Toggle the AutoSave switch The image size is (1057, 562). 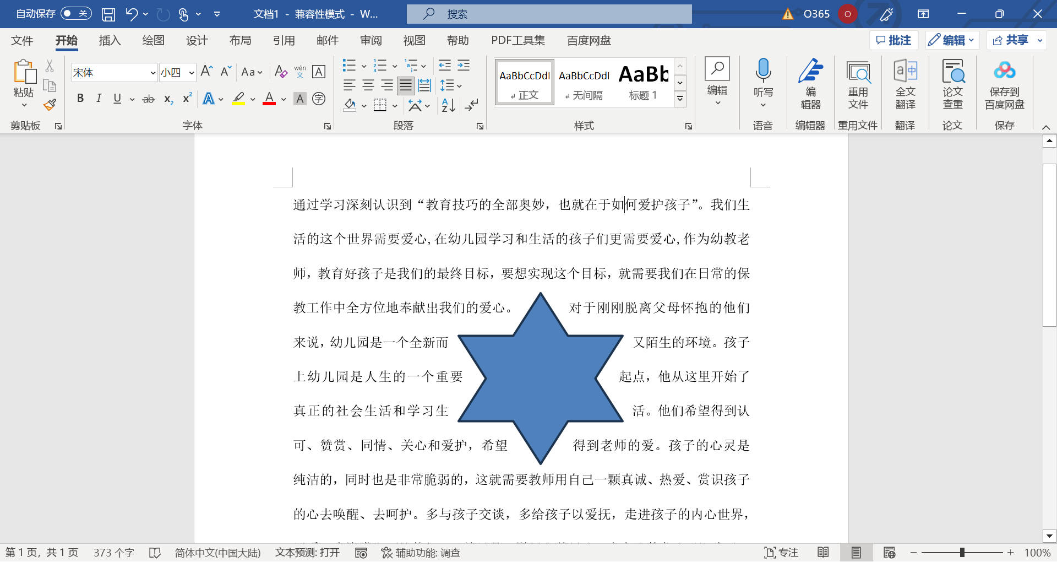coord(76,14)
